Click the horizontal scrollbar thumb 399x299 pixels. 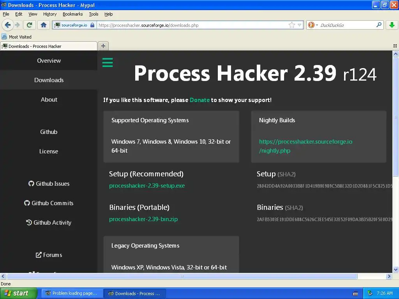(182, 276)
